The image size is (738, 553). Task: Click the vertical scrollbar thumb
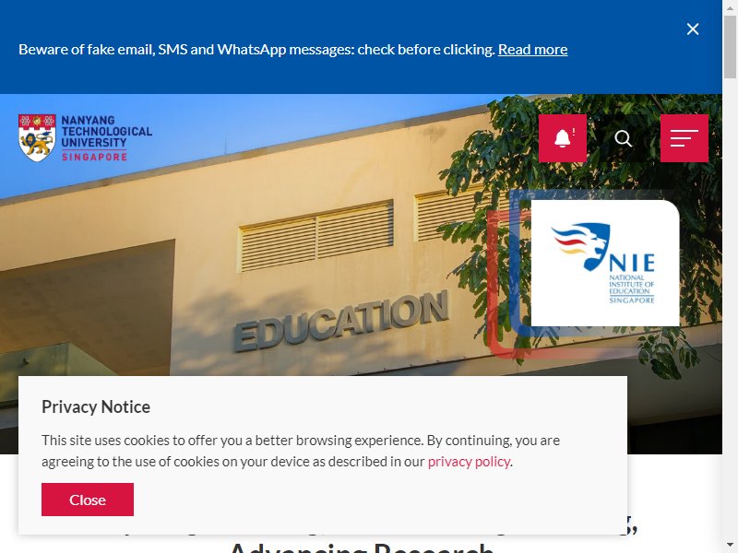730,47
